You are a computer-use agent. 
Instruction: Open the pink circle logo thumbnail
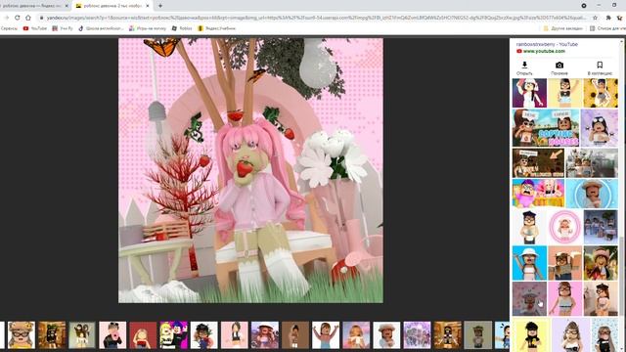point(565,227)
